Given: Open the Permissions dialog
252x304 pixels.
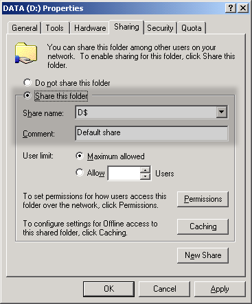Looking at the screenshot, I should click(203, 199).
